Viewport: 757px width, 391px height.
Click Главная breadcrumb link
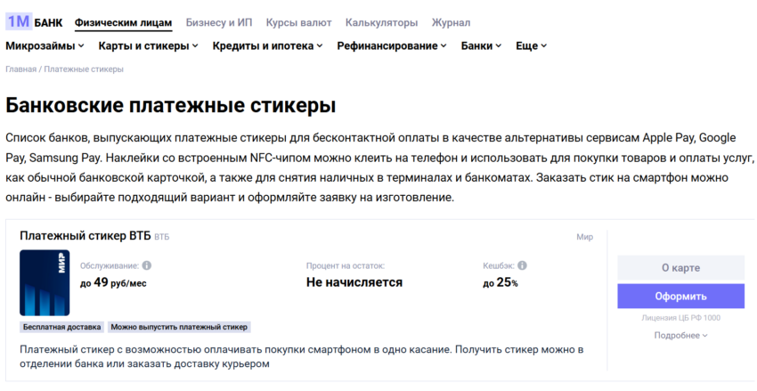(x=20, y=69)
